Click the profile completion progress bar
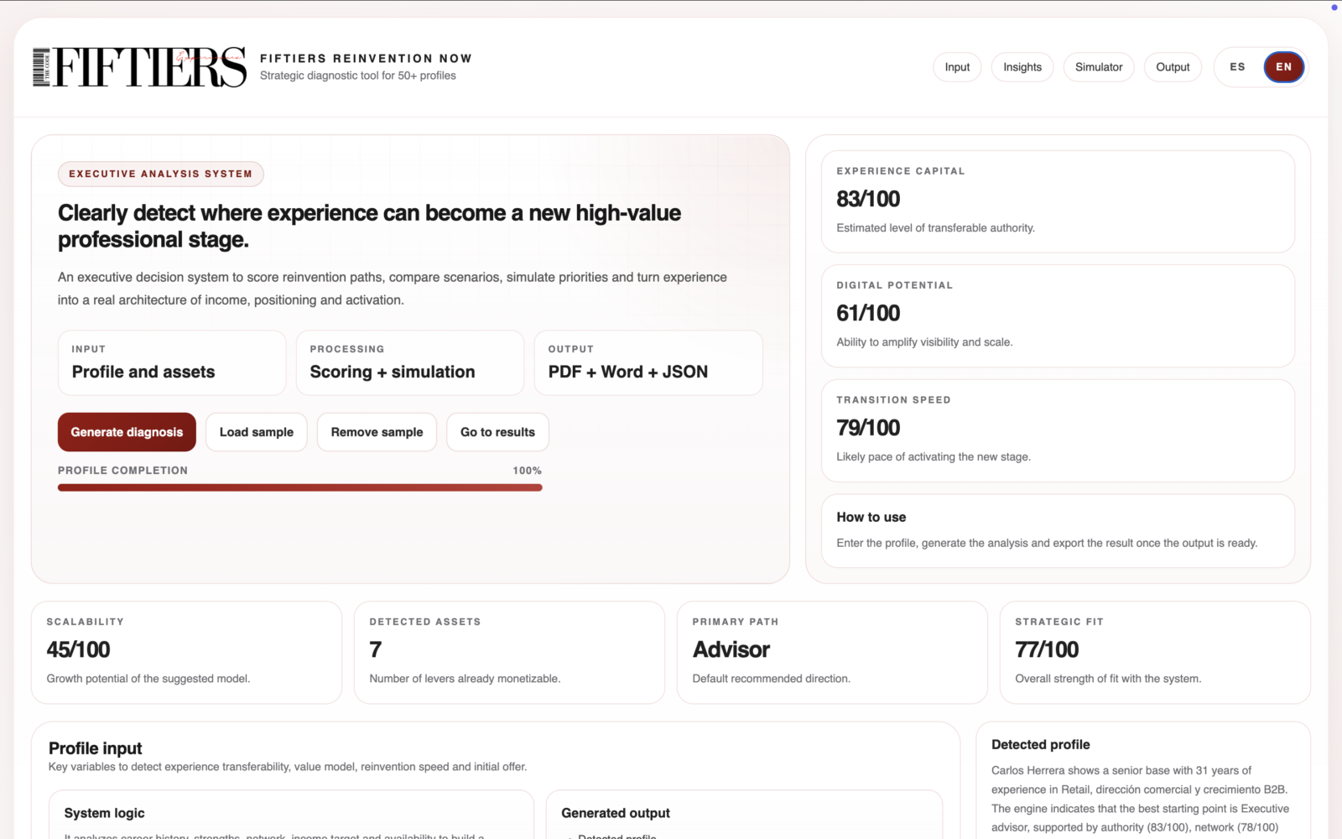This screenshot has height=839, width=1342. tap(299, 487)
